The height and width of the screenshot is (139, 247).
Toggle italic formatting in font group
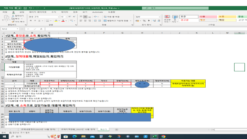tap(35, 21)
